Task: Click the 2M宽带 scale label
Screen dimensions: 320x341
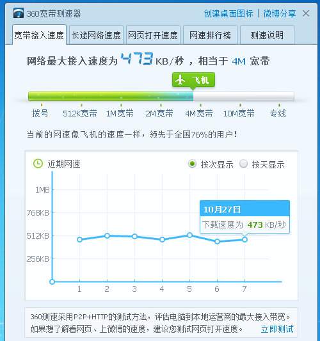Action: 159,113
